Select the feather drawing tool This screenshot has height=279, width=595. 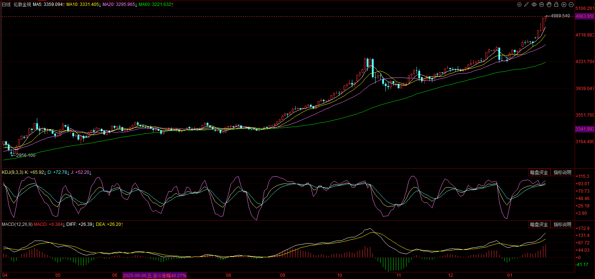tap(527, 4)
